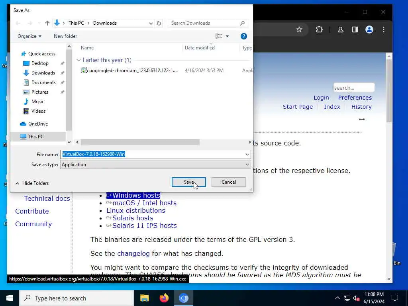The width and height of the screenshot is (408, 306).
Task: Click the search magnifier in Search Downloads
Action: tap(243, 23)
